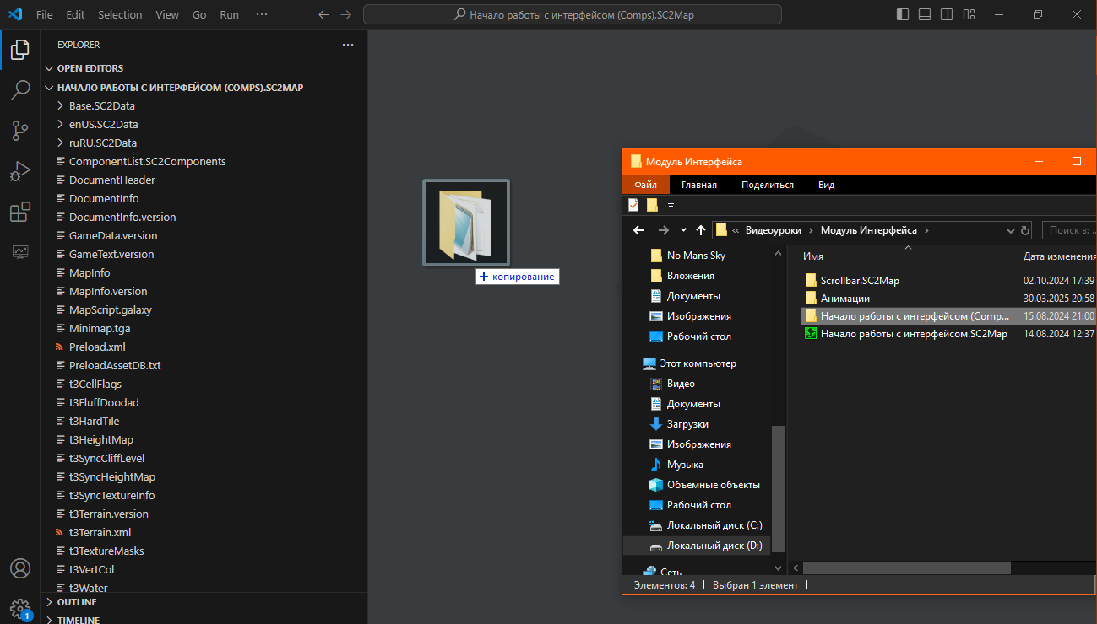Open Run and Debug view icon
The width and height of the screenshot is (1097, 624).
20,172
